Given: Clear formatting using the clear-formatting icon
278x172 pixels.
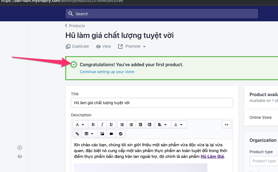Looking at the screenshot, I should pyautogui.click(x=120, y=134).
